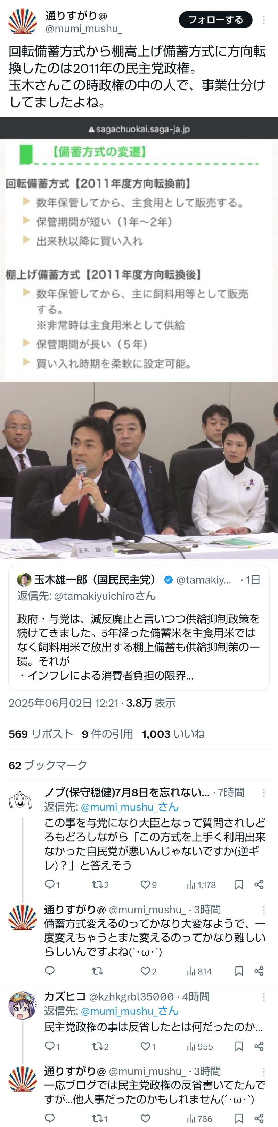The image size is (278, 1127).
Task: Open the 569 リポスト list
Action: (41, 734)
